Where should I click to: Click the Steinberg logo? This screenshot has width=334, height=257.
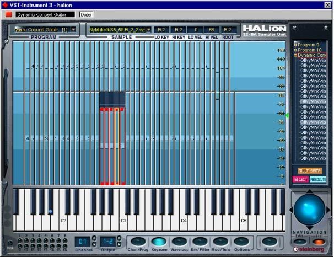coord(309,249)
